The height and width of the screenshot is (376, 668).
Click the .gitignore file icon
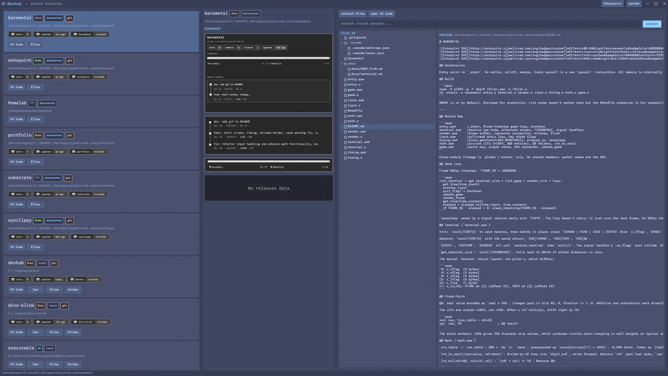(345, 38)
